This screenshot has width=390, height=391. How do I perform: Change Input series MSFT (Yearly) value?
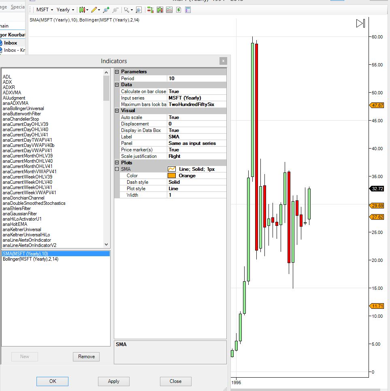(197, 98)
